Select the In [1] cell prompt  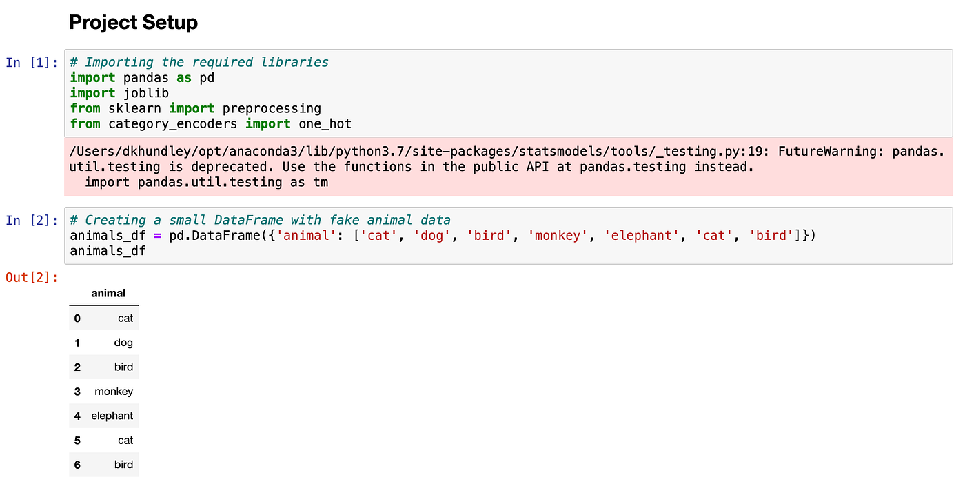point(32,62)
